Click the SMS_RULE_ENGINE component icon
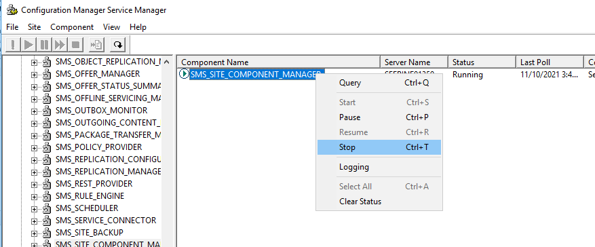 click(47, 196)
